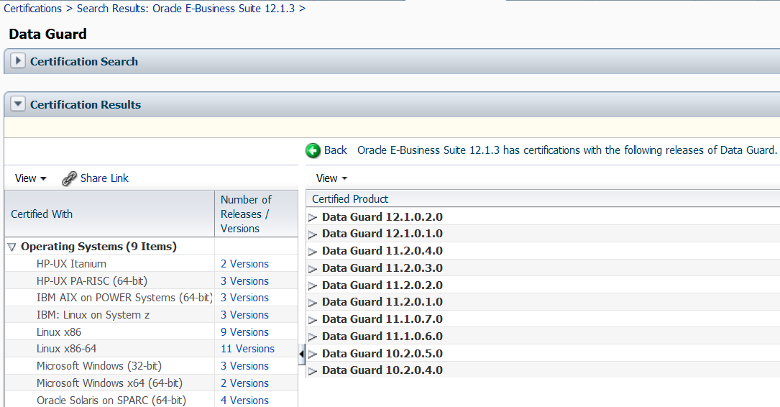This screenshot has height=407, width=780.
Task: Collapse the Operating Systems tree group
Action: pos(12,247)
